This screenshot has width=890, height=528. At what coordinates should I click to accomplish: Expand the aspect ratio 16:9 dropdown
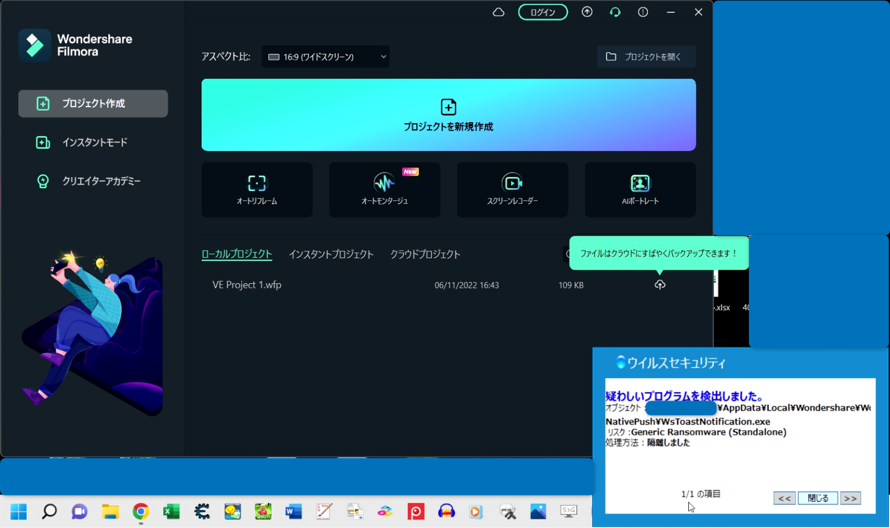pos(325,57)
